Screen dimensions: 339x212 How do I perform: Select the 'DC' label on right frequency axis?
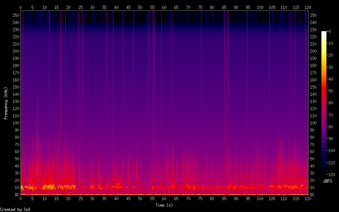coord(312,195)
